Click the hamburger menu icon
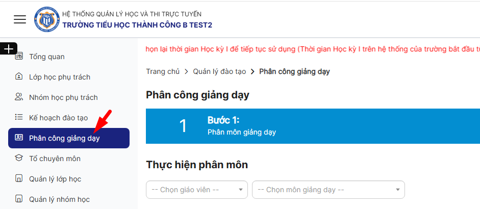This screenshot has width=480, height=209. (20, 19)
